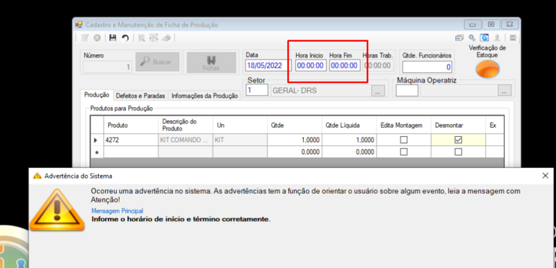
Task: Click the grayed-out cancel circle toolbar icon
Action: pos(97,37)
